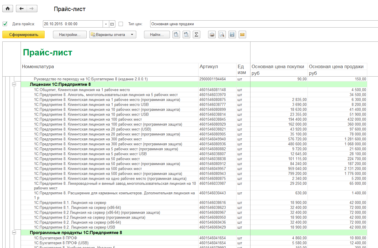Open the date dropdown arrow
The image size is (378, 248).
[106, 24]
